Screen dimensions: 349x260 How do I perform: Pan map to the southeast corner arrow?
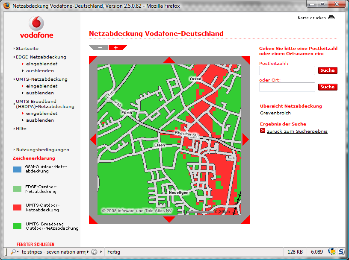[247, 220]
